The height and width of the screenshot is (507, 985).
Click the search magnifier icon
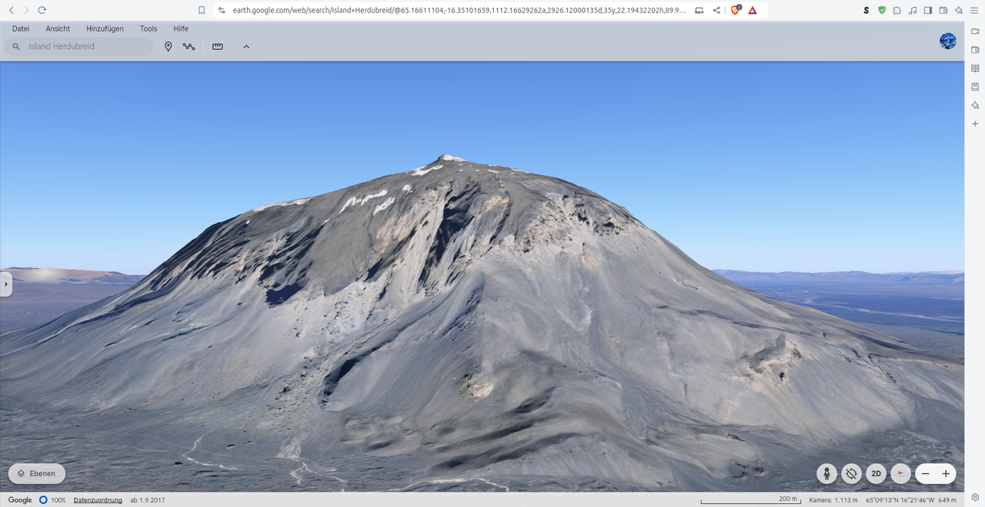coord(16,47)
